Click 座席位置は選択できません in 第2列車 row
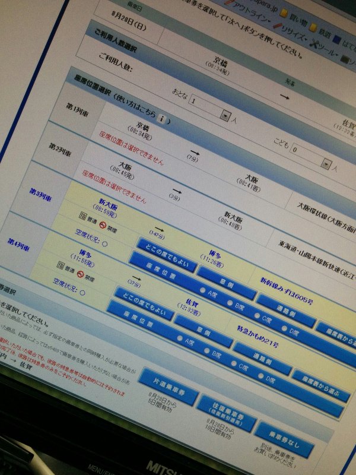 (114, 187)
